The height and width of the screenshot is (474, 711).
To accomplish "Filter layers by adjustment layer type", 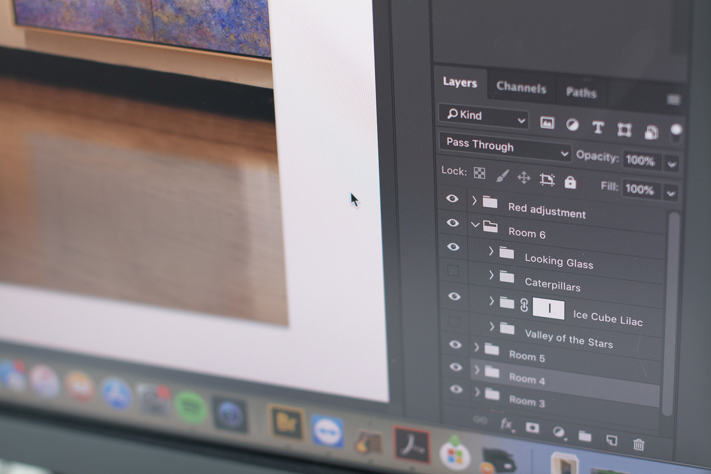I will (x=572, y=125).
